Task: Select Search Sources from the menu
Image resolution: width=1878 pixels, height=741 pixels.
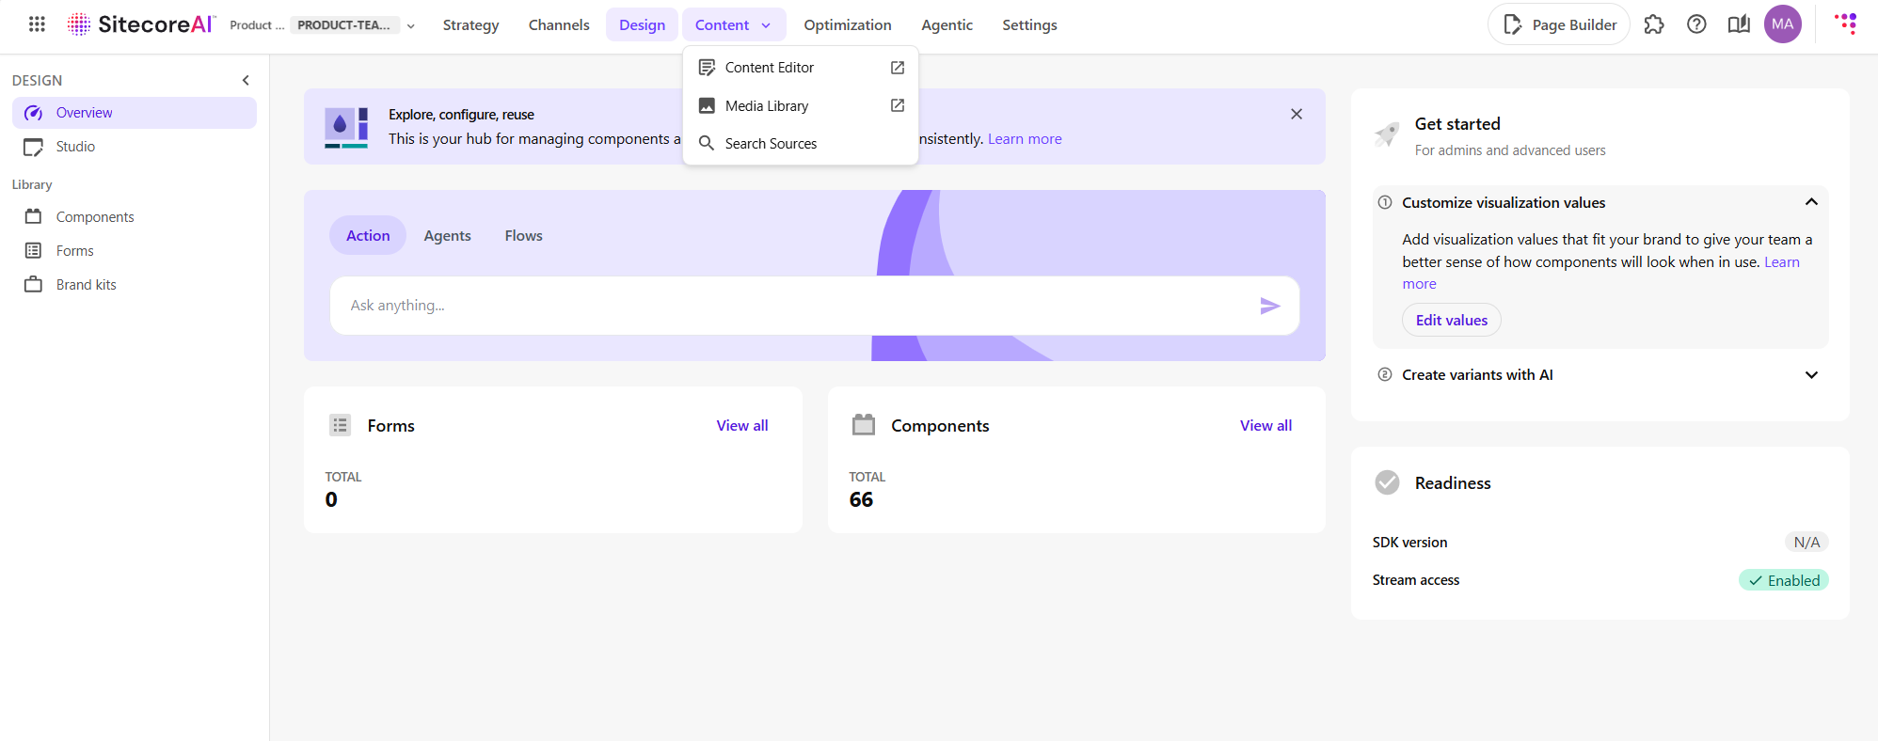Action: click(x=801, y=144)
